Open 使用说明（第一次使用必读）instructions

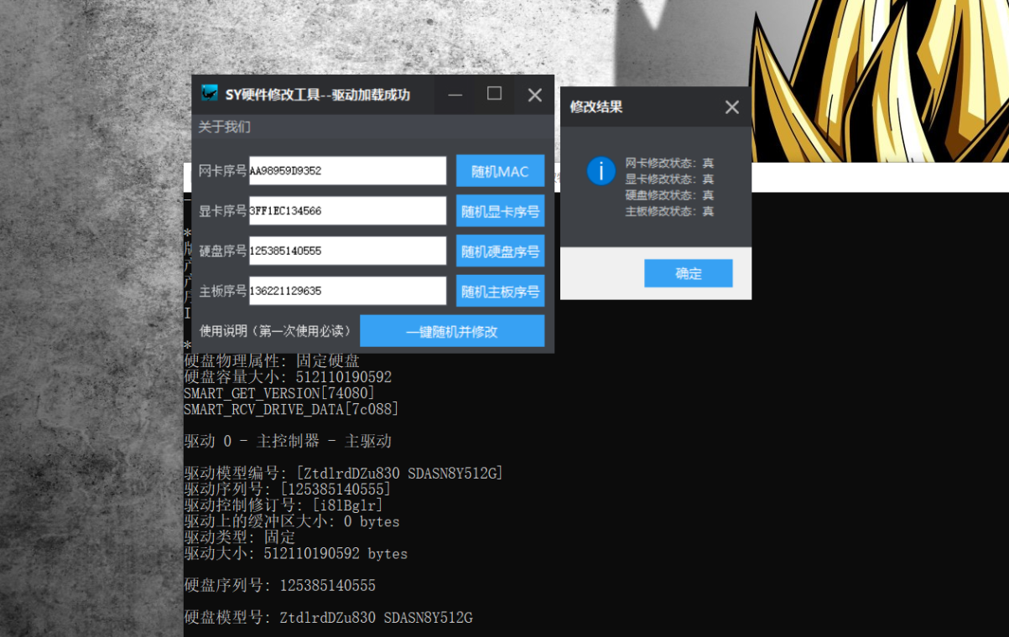click(x=276, y=331)
